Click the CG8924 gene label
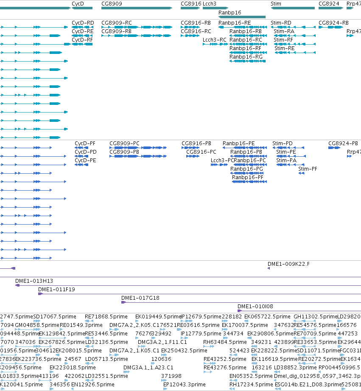Screen dimensions: 361x391 pyautogui.click(x=329, y=4)
